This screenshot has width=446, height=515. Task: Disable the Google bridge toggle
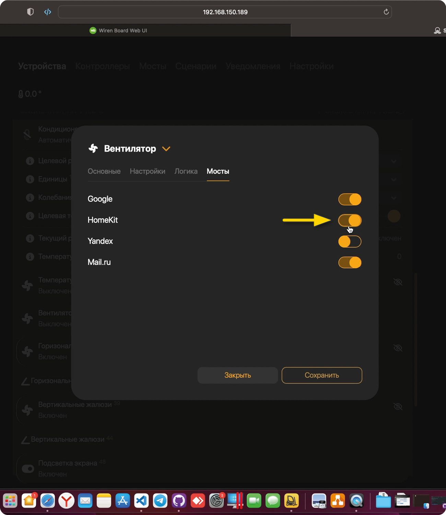pyautogui.click(x=350, y=199)
